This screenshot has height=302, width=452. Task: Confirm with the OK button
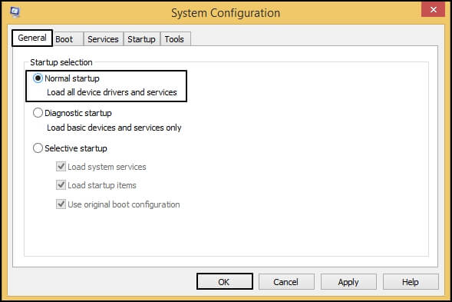pos(225,281)
